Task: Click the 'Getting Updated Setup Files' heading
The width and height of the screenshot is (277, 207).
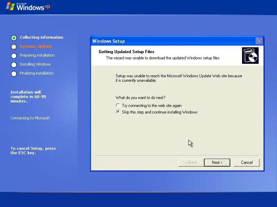Action: pyautogui.click(x=126, y=51)
